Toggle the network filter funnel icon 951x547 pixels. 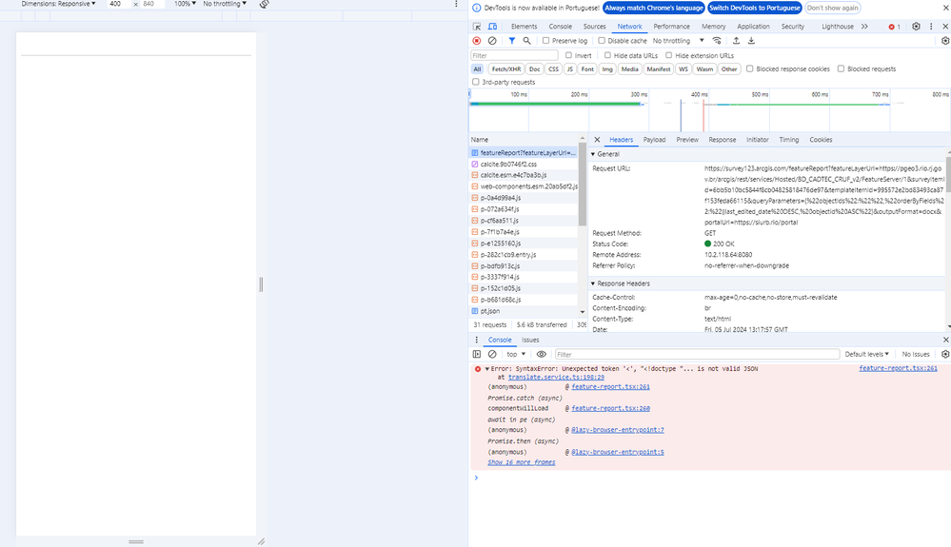pyautogui.click(x=512, y=41)
